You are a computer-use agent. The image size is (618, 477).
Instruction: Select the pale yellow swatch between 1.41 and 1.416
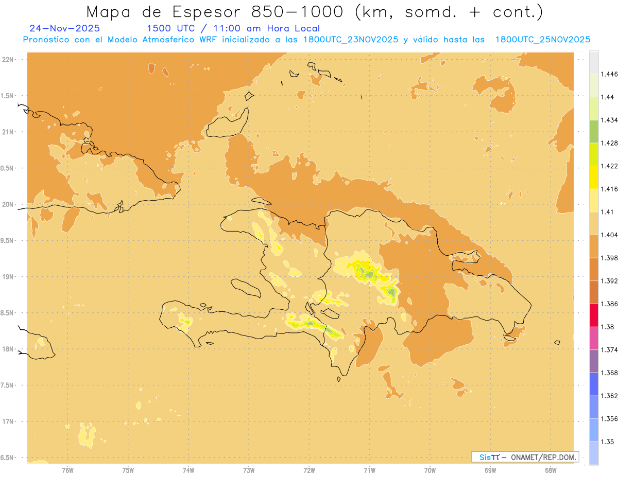pyautogui.click(x=594, y=200)
